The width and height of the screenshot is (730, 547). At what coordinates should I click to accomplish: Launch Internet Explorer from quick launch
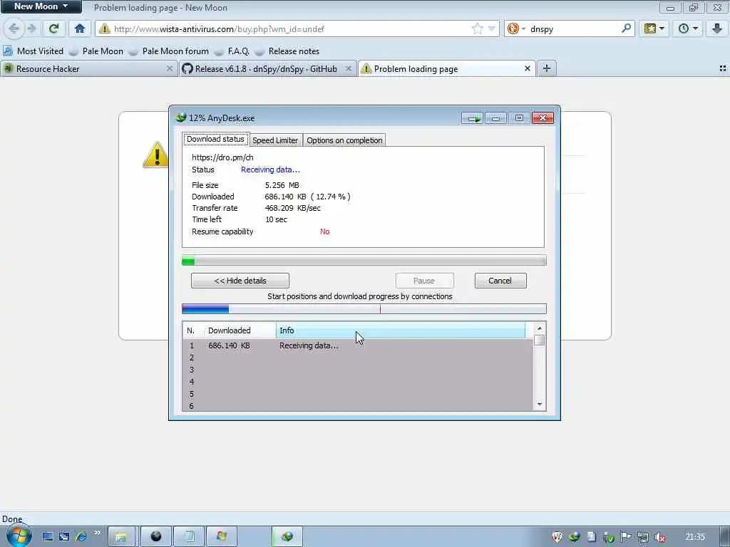point(81,536)
